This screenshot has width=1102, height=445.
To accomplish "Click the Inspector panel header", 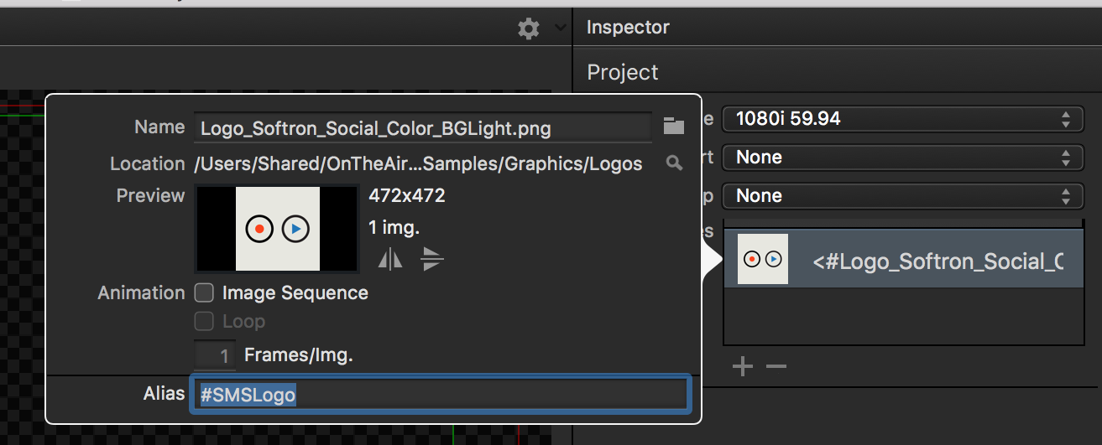I will coord(628,28).
